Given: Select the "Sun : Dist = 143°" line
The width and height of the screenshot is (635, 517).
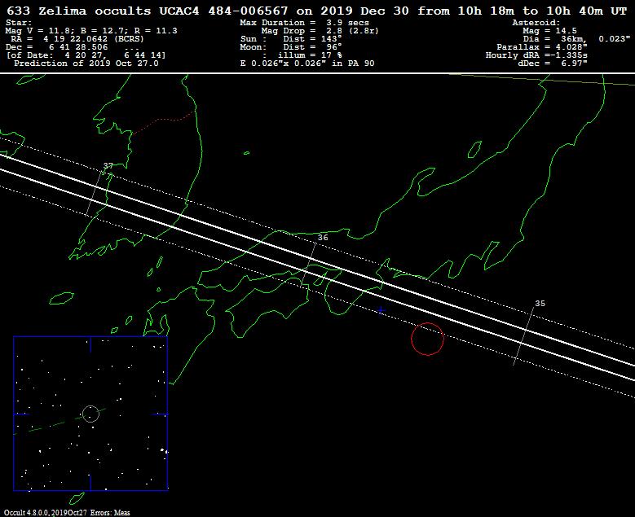Looking at the screenshot, I should coord(291,39).
